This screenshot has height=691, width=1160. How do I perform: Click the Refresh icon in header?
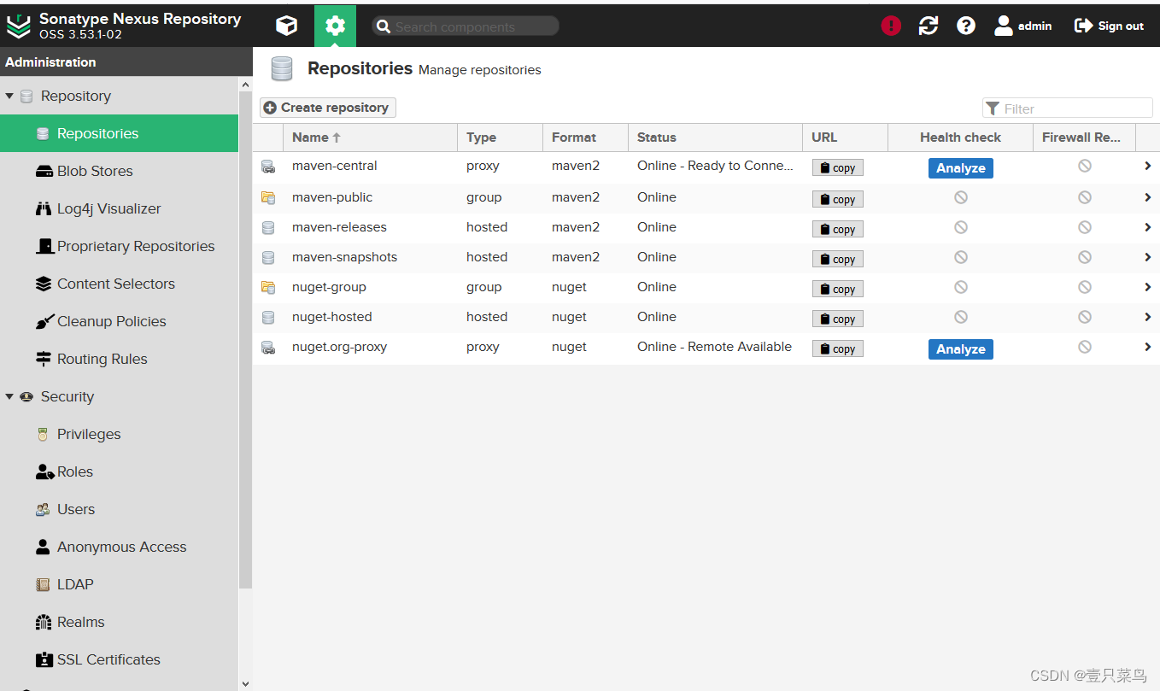[929, 26]
